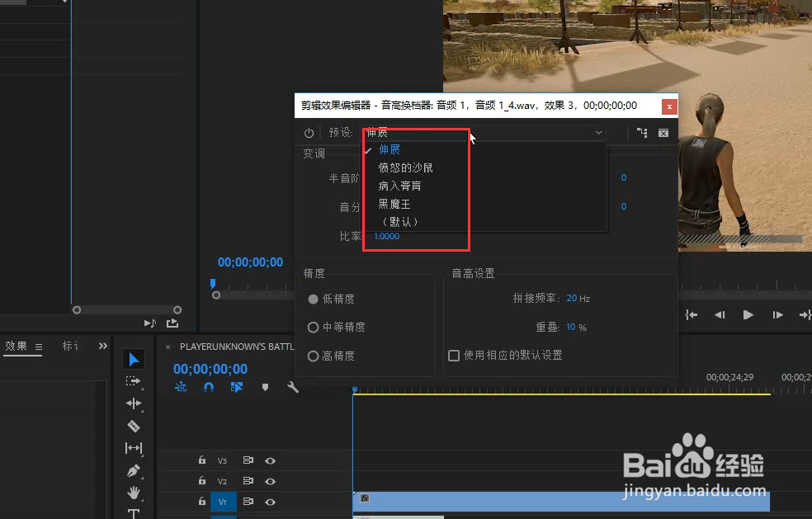This screenshot has height=519, width=812.
Task: Step back one frame in program monitor
Action: click(720, 315)
